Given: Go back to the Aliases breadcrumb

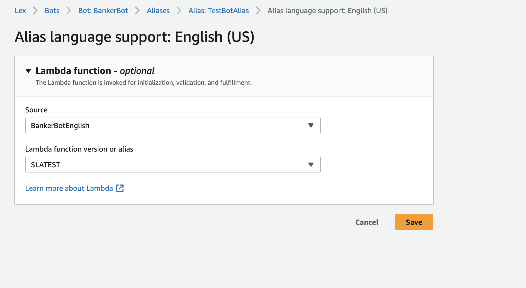Looking at the screenshot, I should pyautogui.click(x=158, y=11).
